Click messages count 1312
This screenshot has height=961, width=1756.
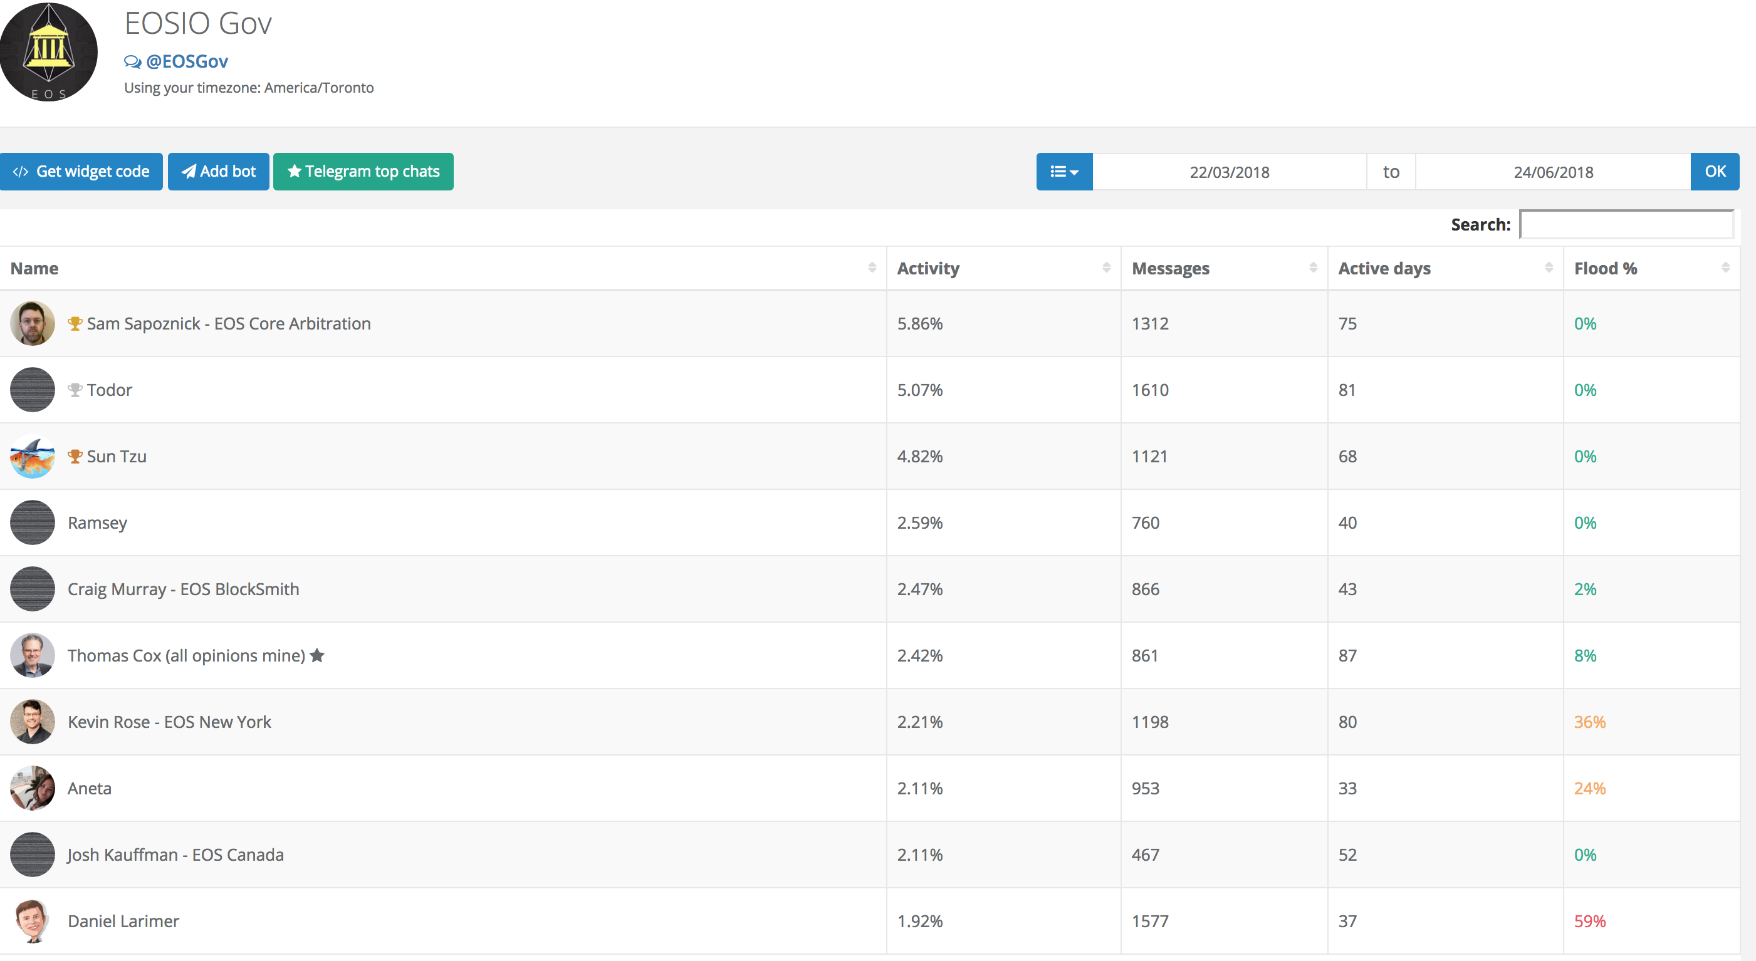click(x=1150, y=324)
